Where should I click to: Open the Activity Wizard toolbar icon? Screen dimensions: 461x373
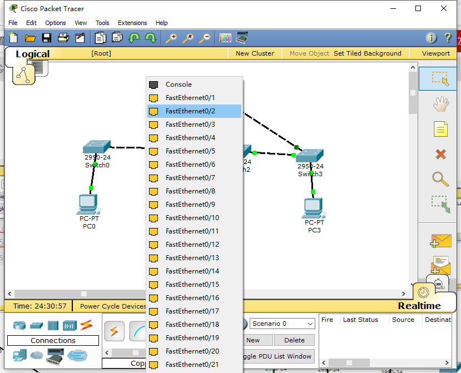point(80,38)
